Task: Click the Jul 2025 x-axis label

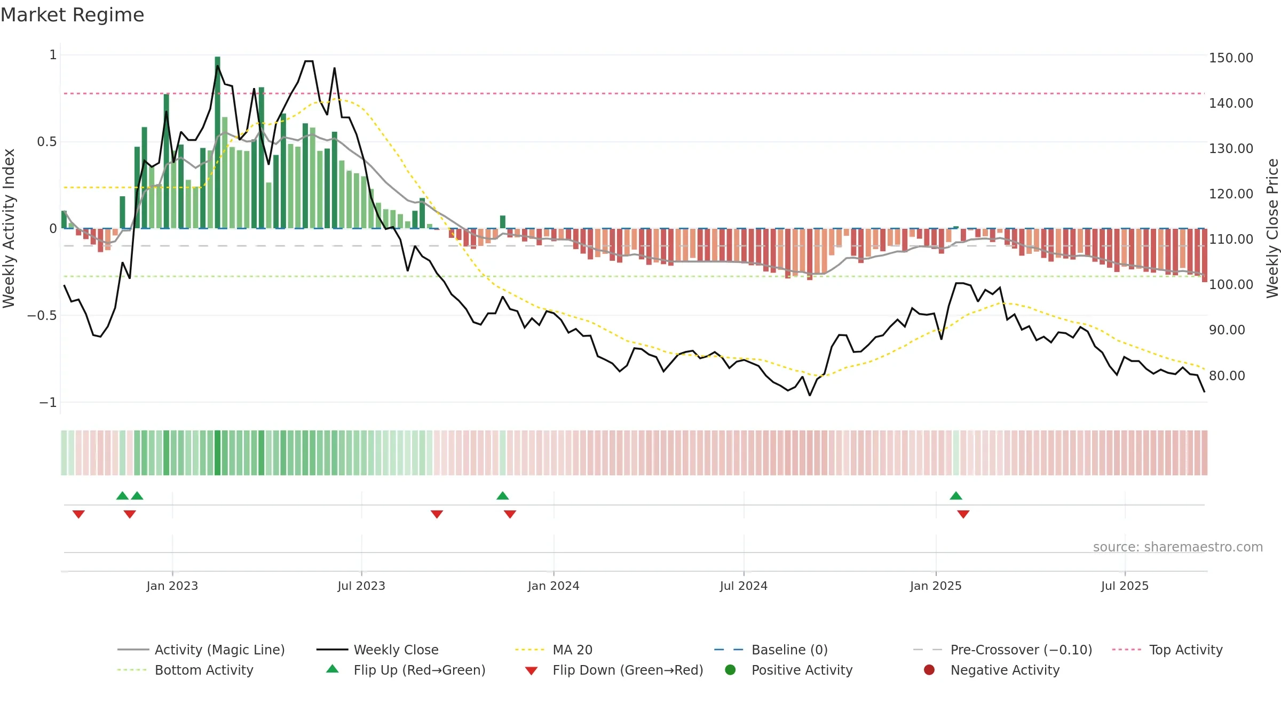Action: 1125,586
